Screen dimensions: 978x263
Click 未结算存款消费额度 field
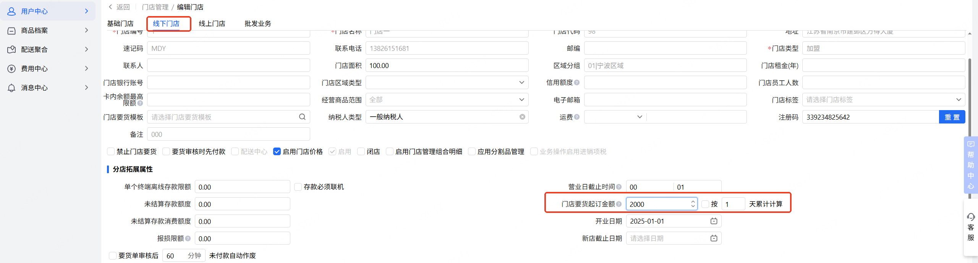(242, 221)
